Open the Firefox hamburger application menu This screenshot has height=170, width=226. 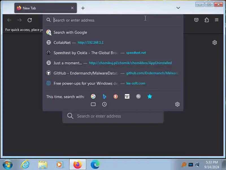click(216, 20)
